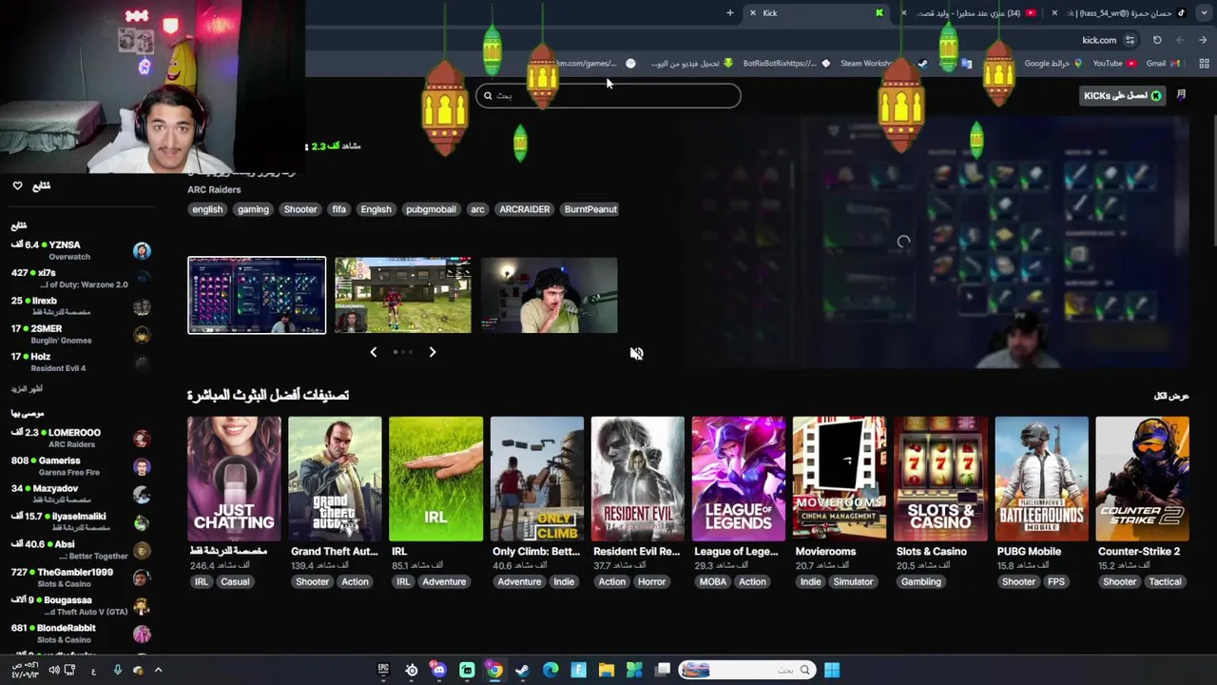Open the League of Legends category card
This screenshot has width=1217, height=685.
point(739,479)
